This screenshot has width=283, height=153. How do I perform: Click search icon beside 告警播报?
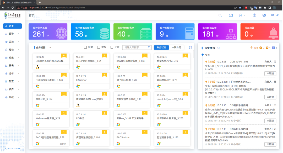[219, 48]
